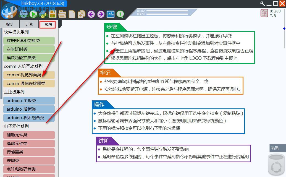
Task: Click the green play simulation button
Action: pos(33,14)
